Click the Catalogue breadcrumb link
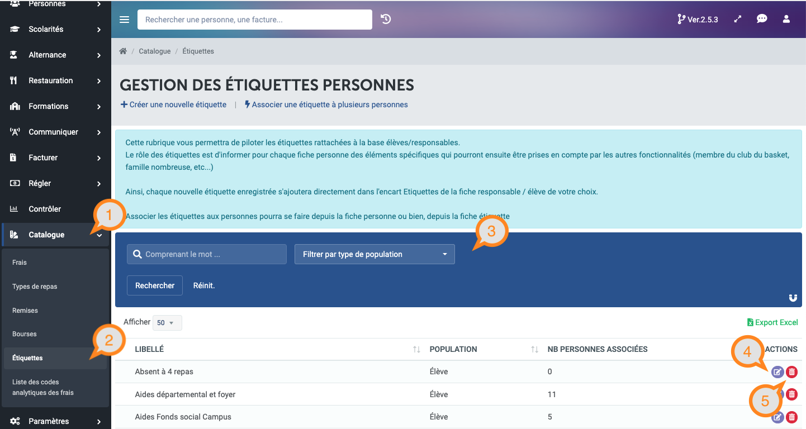 coord(155,51)
